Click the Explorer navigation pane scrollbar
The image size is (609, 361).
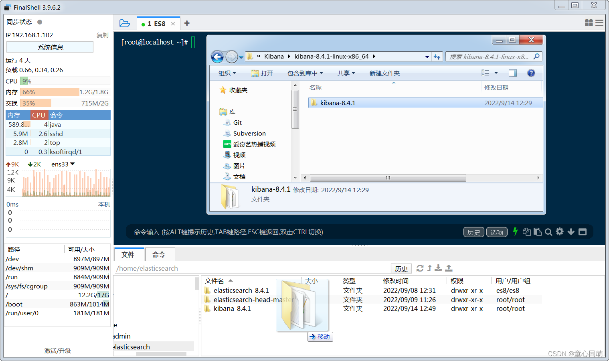[295, 109]
